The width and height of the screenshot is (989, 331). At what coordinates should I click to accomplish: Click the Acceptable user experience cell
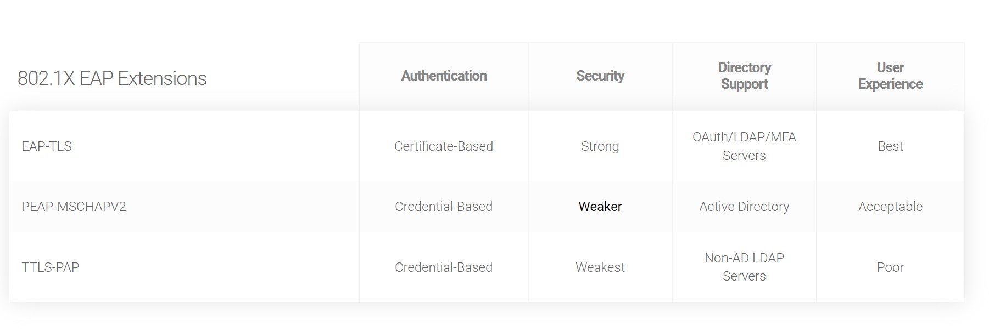pyautogui.click(x=890, y=207)
